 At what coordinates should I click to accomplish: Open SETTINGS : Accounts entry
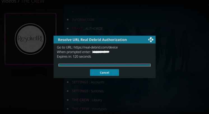pyautogui.click(x=88, y=82)
